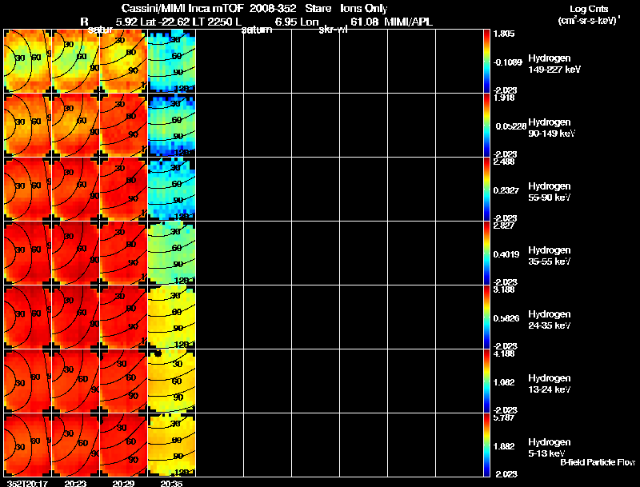640x487 pixels.
Task: Click the 149-227 keV hydrogen image at 20:17
Action: (27, 61)
